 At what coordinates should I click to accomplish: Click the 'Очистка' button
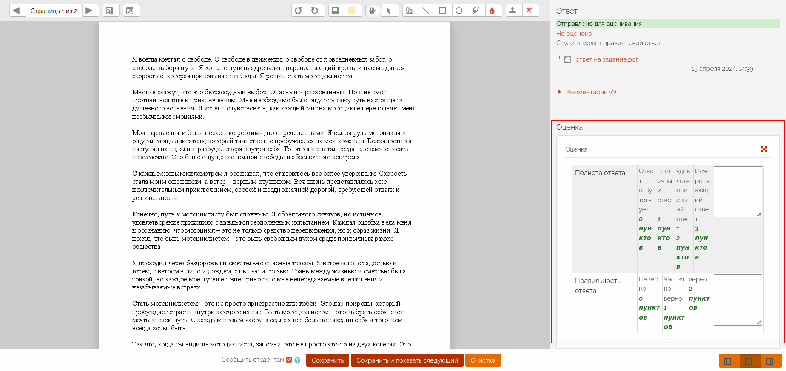coord(483,360)
